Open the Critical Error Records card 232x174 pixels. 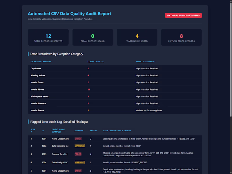[182, 37]
